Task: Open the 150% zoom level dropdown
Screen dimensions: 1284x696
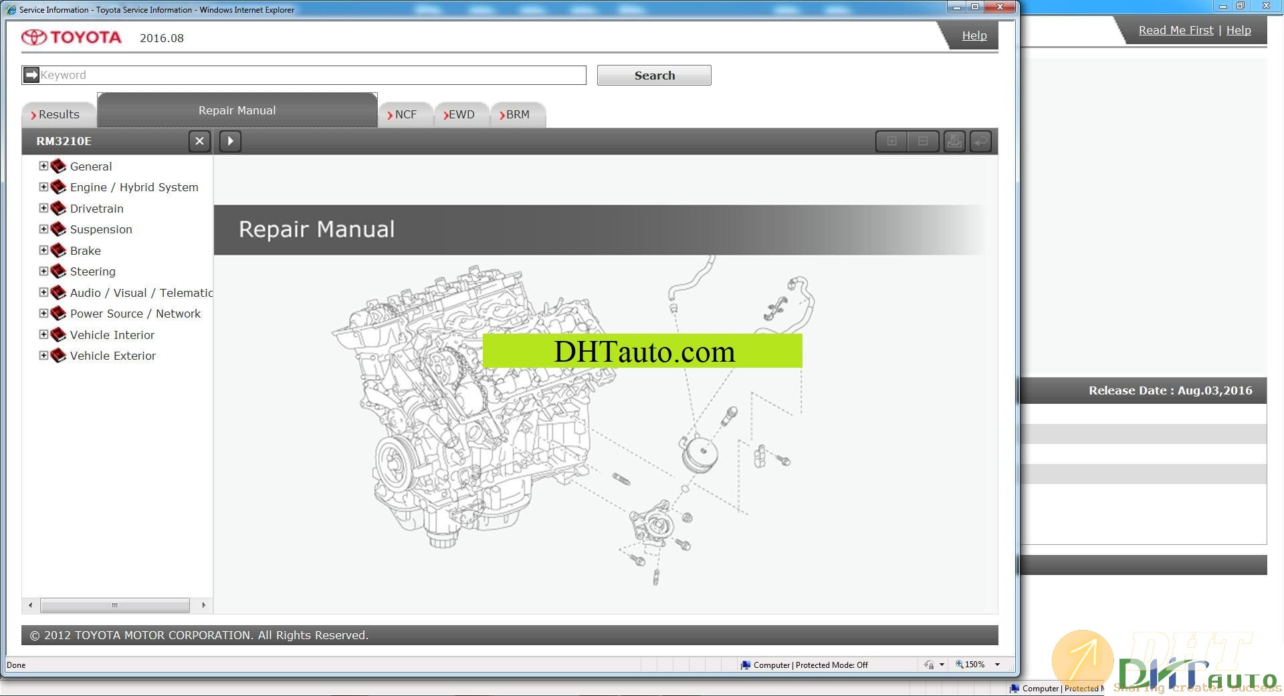Action: click(x=997, y=665)
